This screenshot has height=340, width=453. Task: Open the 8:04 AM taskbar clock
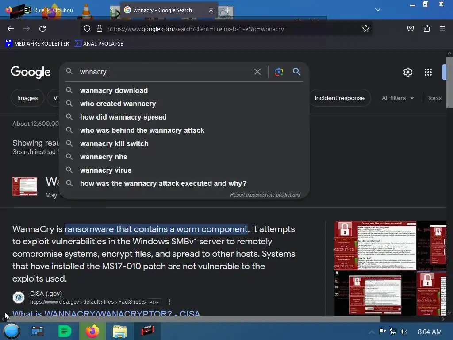(430, 332)
